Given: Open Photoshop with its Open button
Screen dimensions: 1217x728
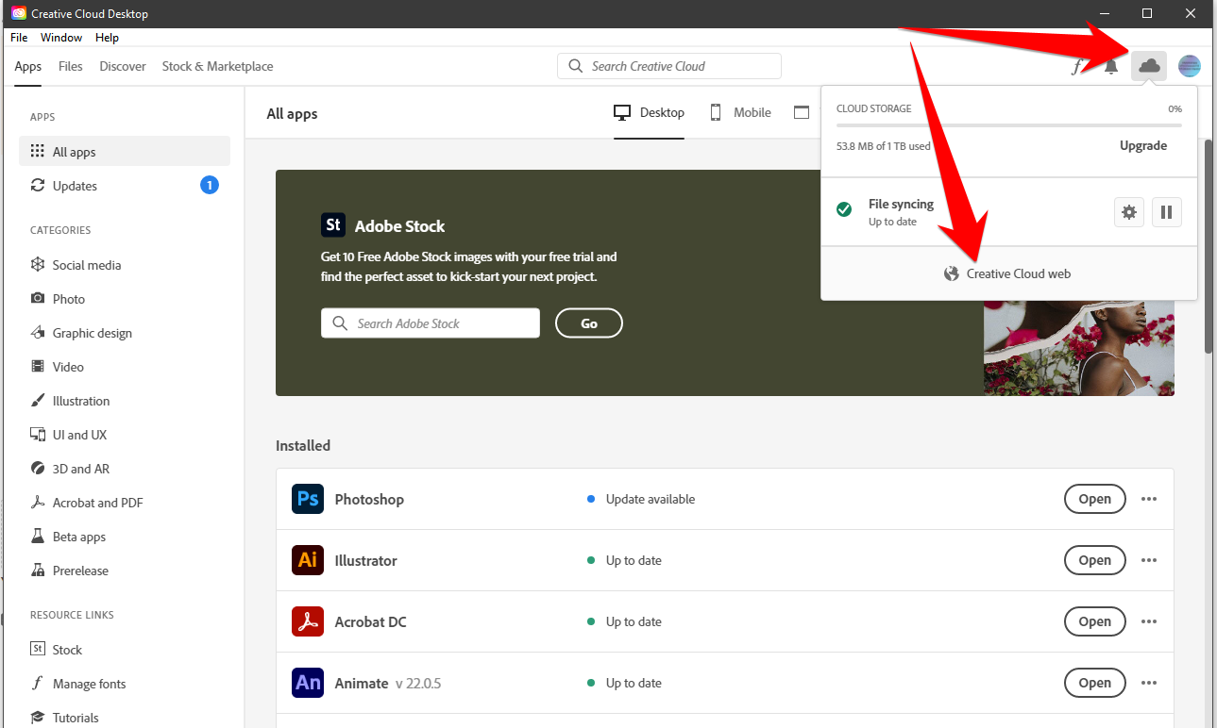Looking at the screenshot, I should (1095, 499).
